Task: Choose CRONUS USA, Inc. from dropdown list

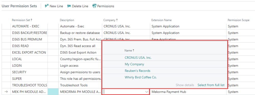Action: [138, 58]
